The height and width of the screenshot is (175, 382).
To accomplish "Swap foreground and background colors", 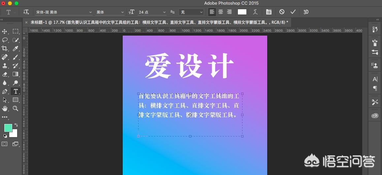I will (x=16, y=125).
